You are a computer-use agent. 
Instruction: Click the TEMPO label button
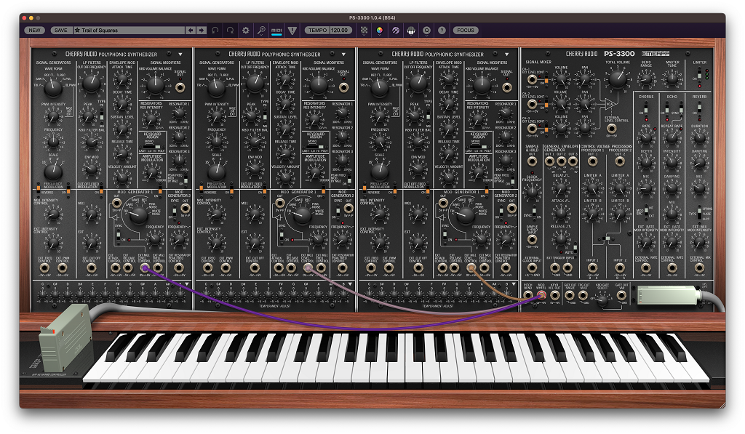(317, 31)
